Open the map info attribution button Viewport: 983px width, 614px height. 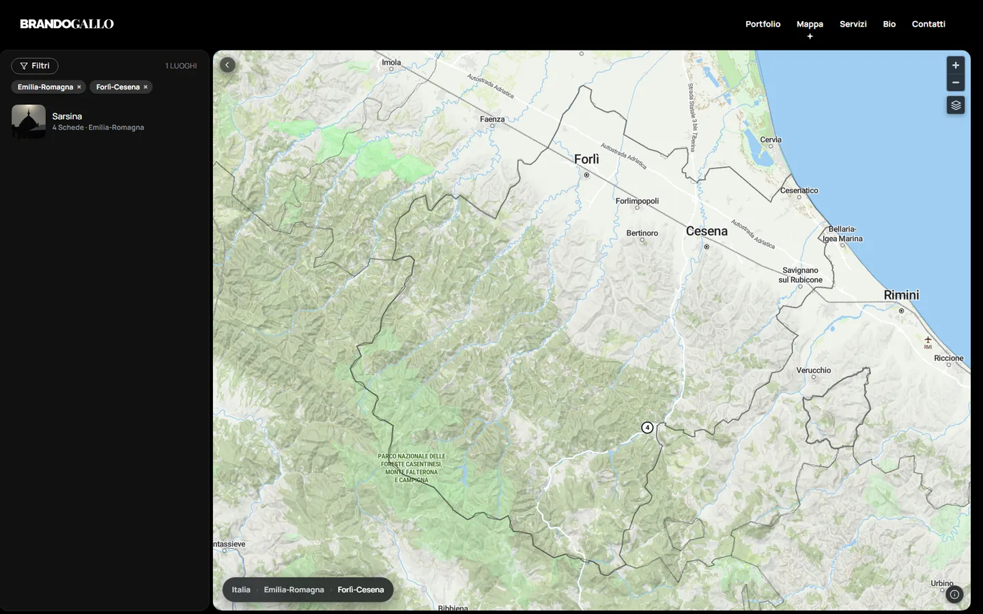pos(954,594)
